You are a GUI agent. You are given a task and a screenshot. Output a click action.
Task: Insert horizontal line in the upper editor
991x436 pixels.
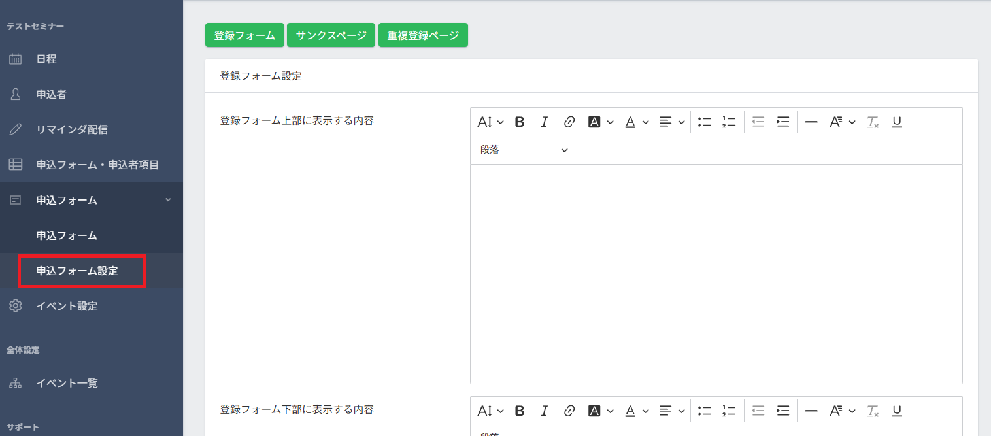811,122
